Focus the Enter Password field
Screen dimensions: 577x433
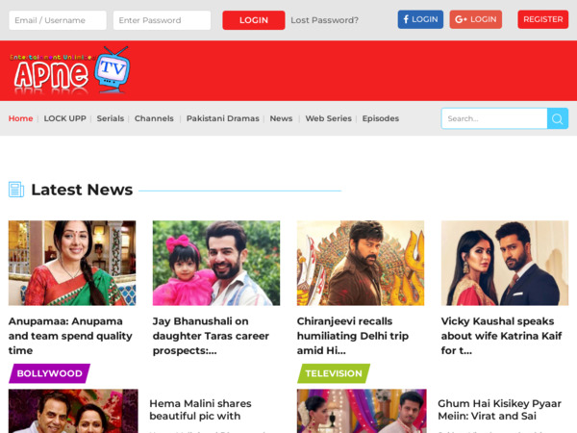click(162, 20)
